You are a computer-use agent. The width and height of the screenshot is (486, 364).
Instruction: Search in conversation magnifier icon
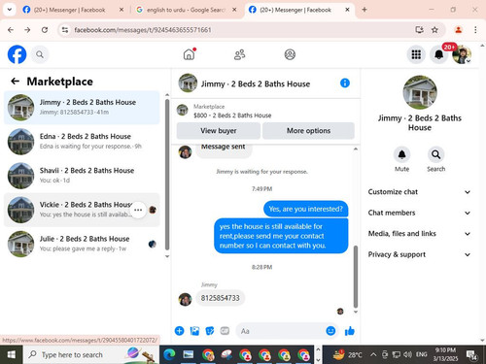pyautogui.click(x=435, y=154)
